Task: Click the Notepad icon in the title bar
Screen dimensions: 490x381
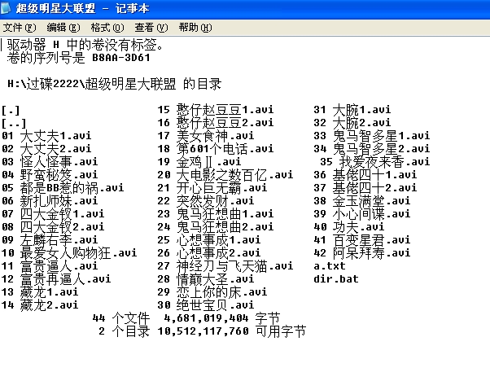Action: click(x=6, y=8)
